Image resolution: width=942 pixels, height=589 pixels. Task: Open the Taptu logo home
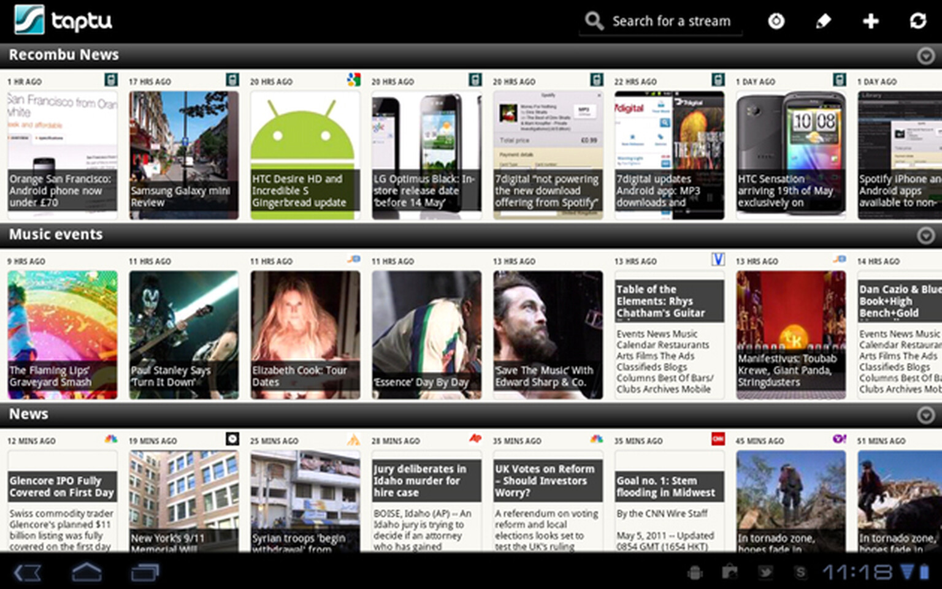(64, 20)
